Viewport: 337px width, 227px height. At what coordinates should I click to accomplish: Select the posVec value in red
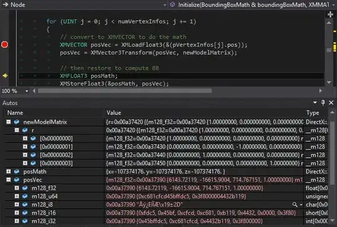[x=204, y=180]
